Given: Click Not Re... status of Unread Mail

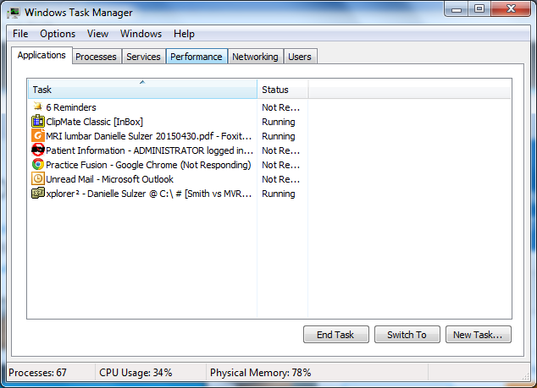Looking at the screenshot, I should point(281,179).
